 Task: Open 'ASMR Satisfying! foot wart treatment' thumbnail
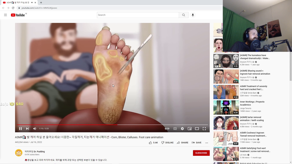click(226, 154)
